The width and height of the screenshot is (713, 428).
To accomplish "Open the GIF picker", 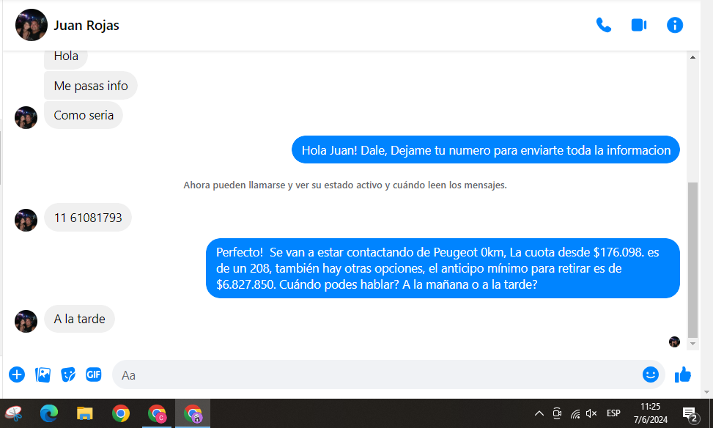I will click(93, 374).
